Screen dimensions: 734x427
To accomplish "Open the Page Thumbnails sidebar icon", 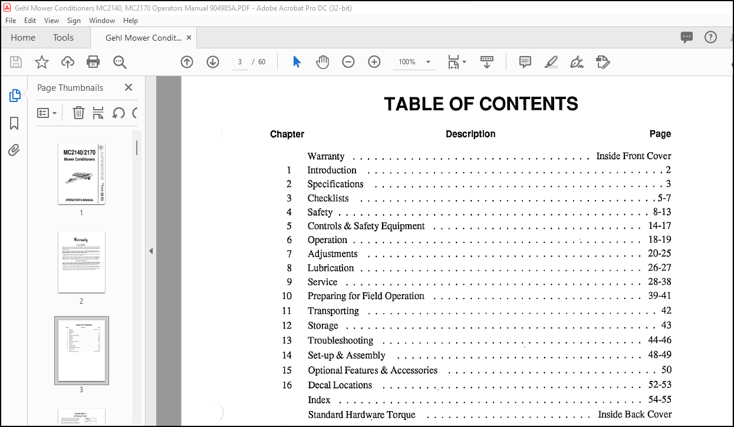I will [x=15, y=96].
